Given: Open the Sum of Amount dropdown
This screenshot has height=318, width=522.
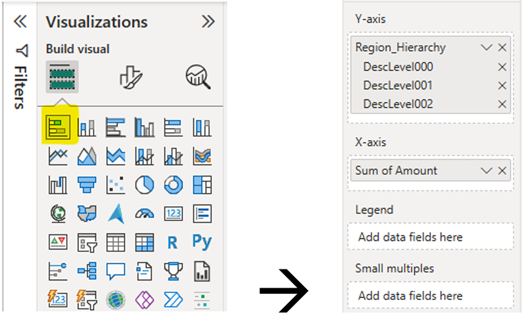Looking at the screenshot, I should tap(486, 171).
